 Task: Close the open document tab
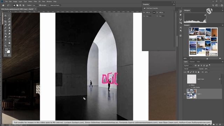point(35,9)
